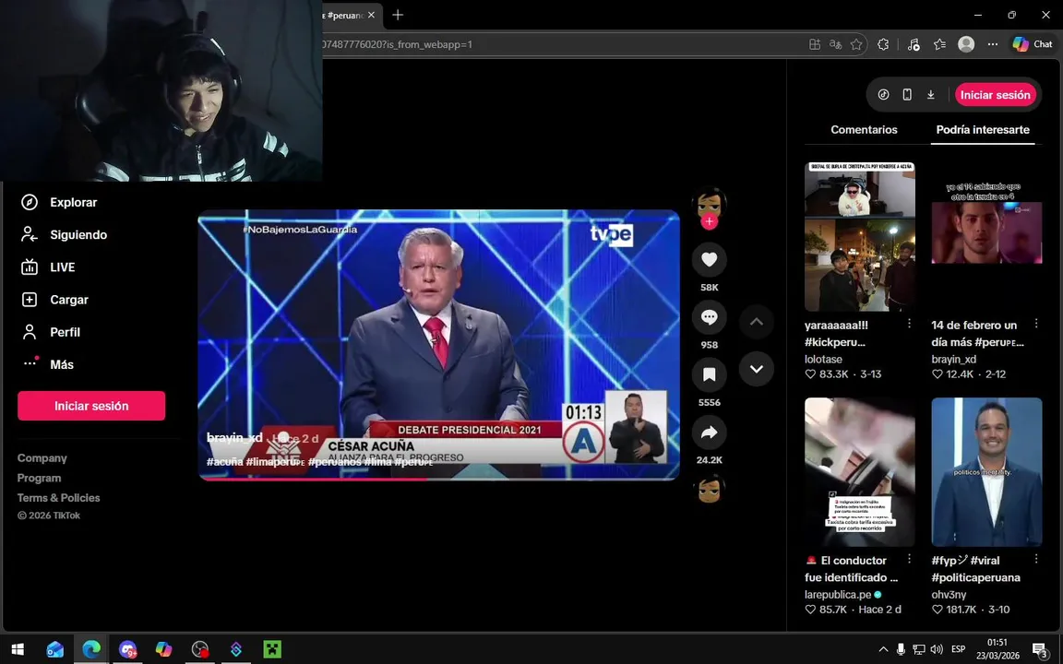Share the video via arrow icon
1063x664 pixels.
[709, 433]
